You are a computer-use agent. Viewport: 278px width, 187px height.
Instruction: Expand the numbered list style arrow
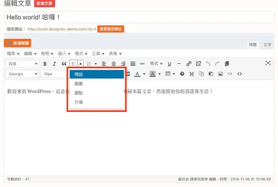(96, 64)
